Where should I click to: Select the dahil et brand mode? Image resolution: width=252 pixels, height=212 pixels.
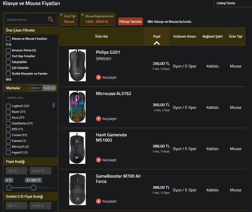[36, 88]
